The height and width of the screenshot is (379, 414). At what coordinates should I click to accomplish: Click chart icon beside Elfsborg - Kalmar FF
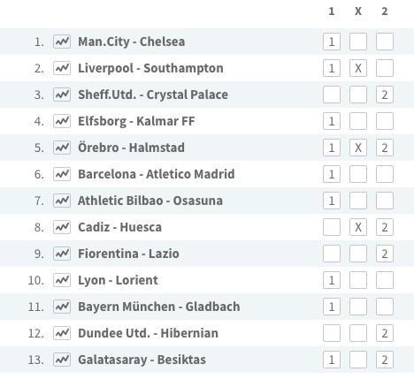pos(62,121)
